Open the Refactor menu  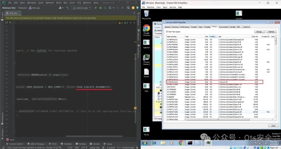[x=50, y=3]
